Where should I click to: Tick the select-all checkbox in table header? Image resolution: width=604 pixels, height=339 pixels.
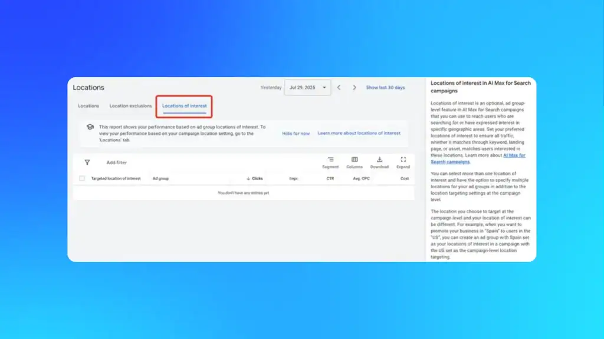coord(81,178)
